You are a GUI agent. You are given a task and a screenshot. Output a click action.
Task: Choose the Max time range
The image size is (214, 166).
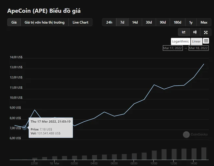(x=204, y=22)
